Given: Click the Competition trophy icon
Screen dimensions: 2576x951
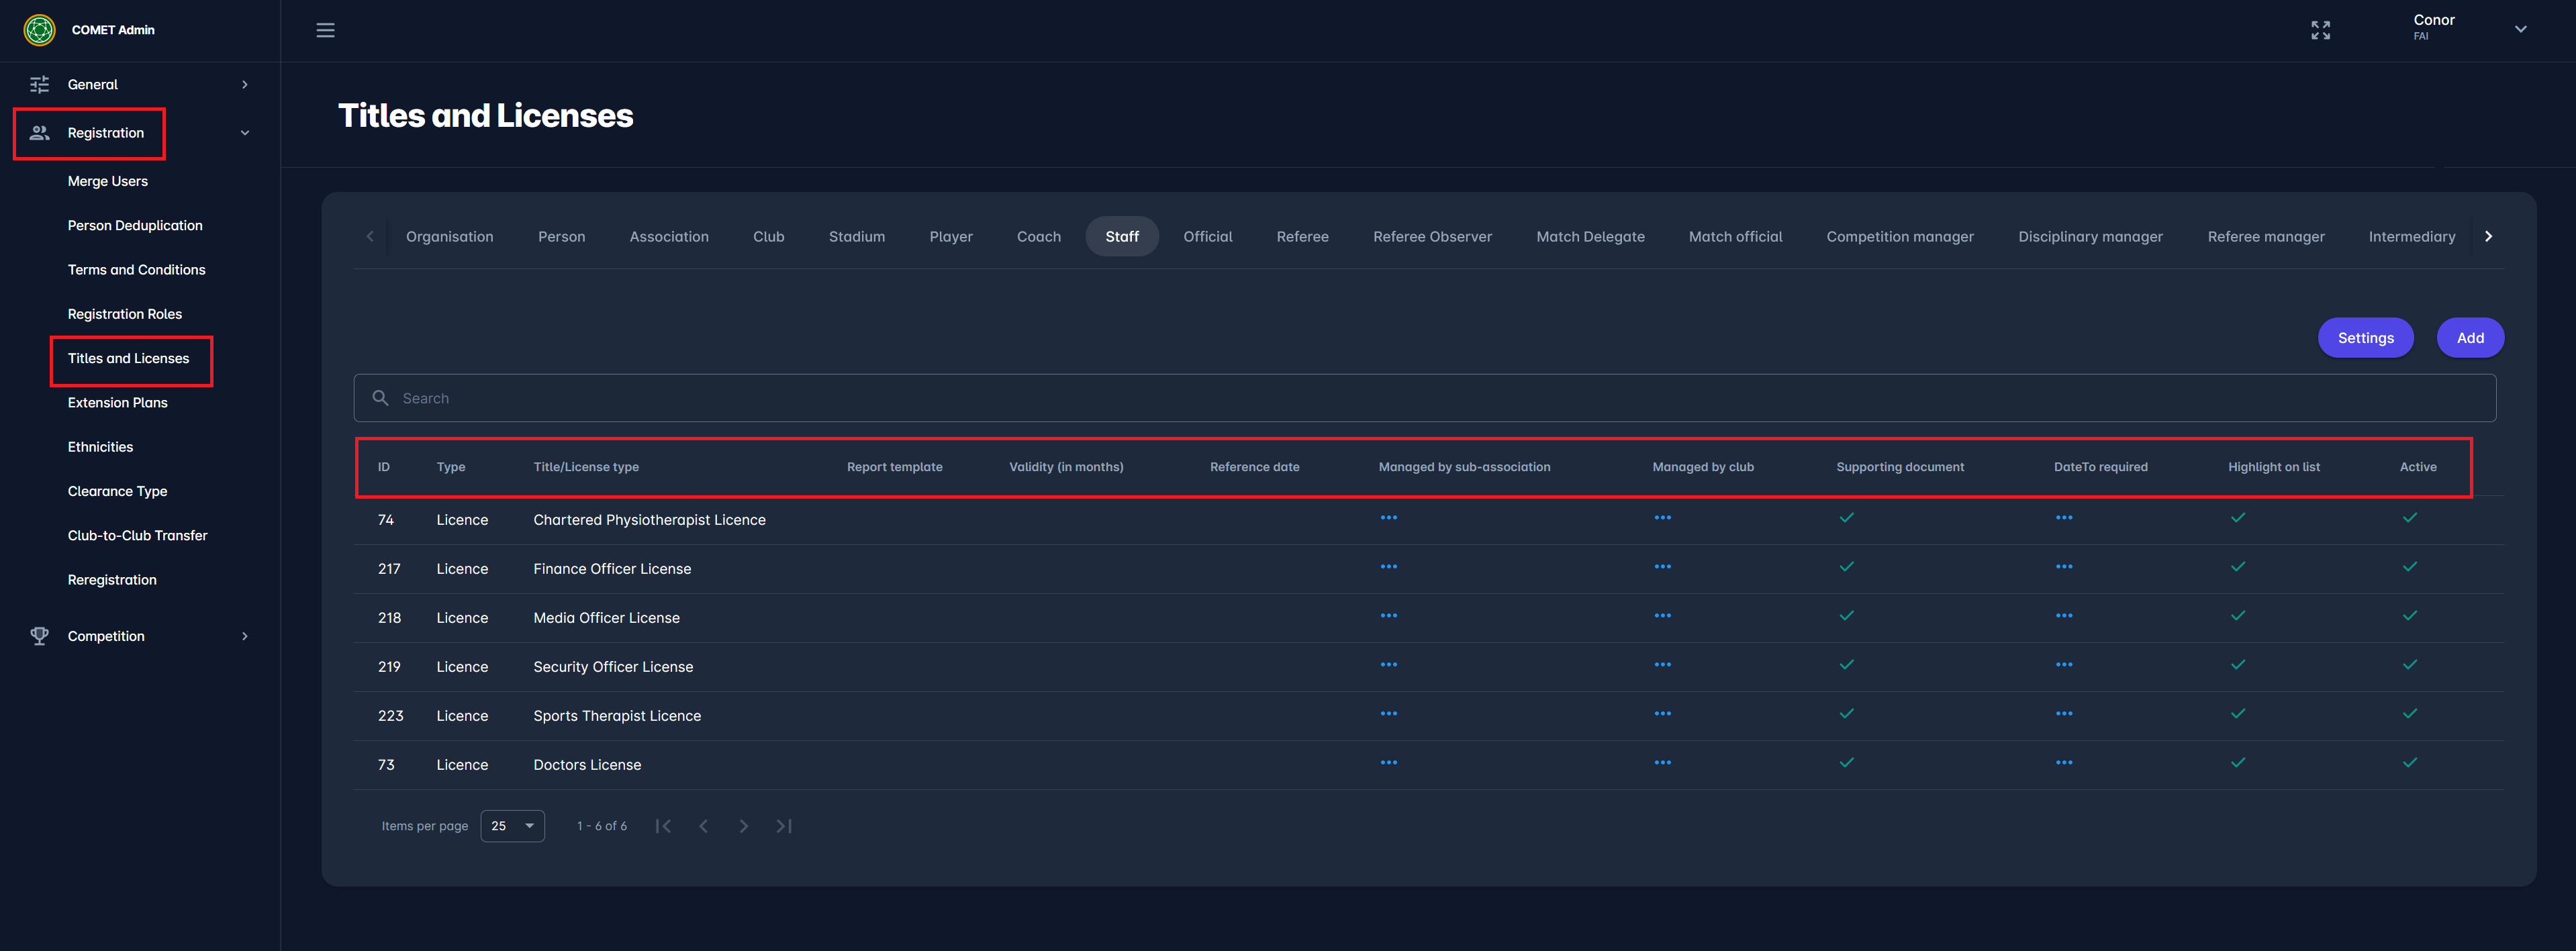Looking at the screenshot, I should click(40, 636).
